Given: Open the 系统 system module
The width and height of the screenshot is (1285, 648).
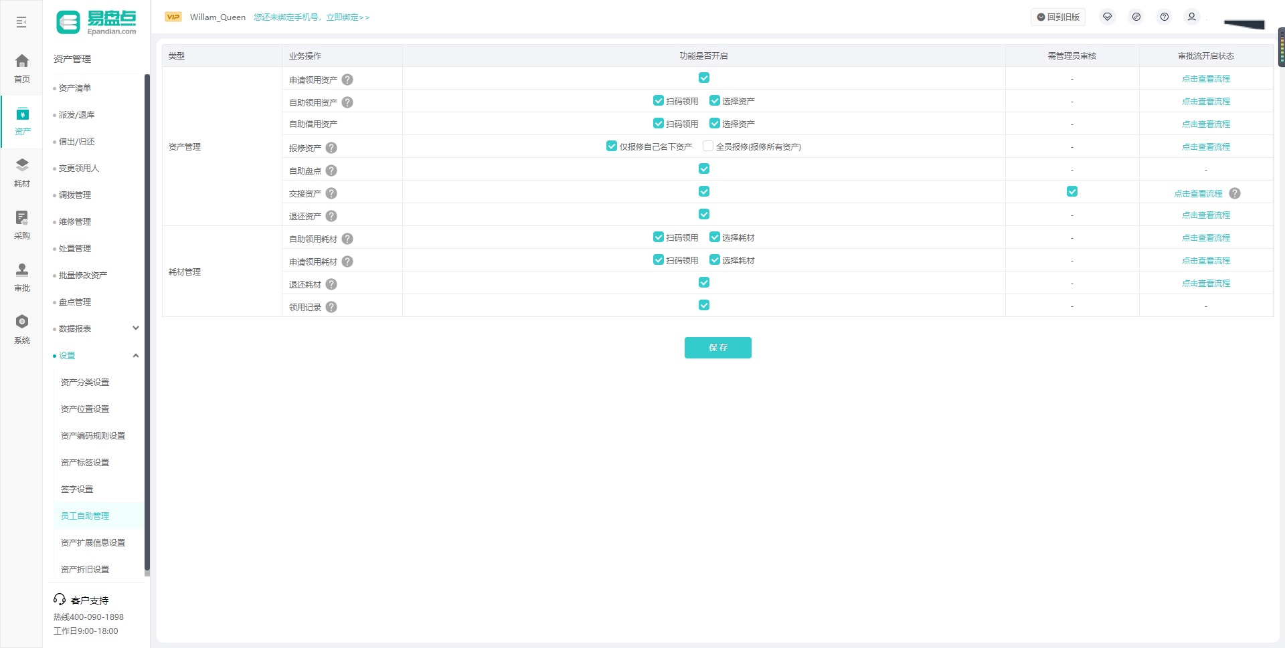Looking at the screenshot, I should pyautogui.click(x=22, y=329).
